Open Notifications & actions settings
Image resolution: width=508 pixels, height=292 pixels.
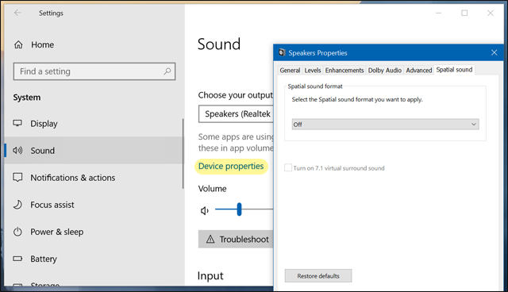click(x=94, y=178)
